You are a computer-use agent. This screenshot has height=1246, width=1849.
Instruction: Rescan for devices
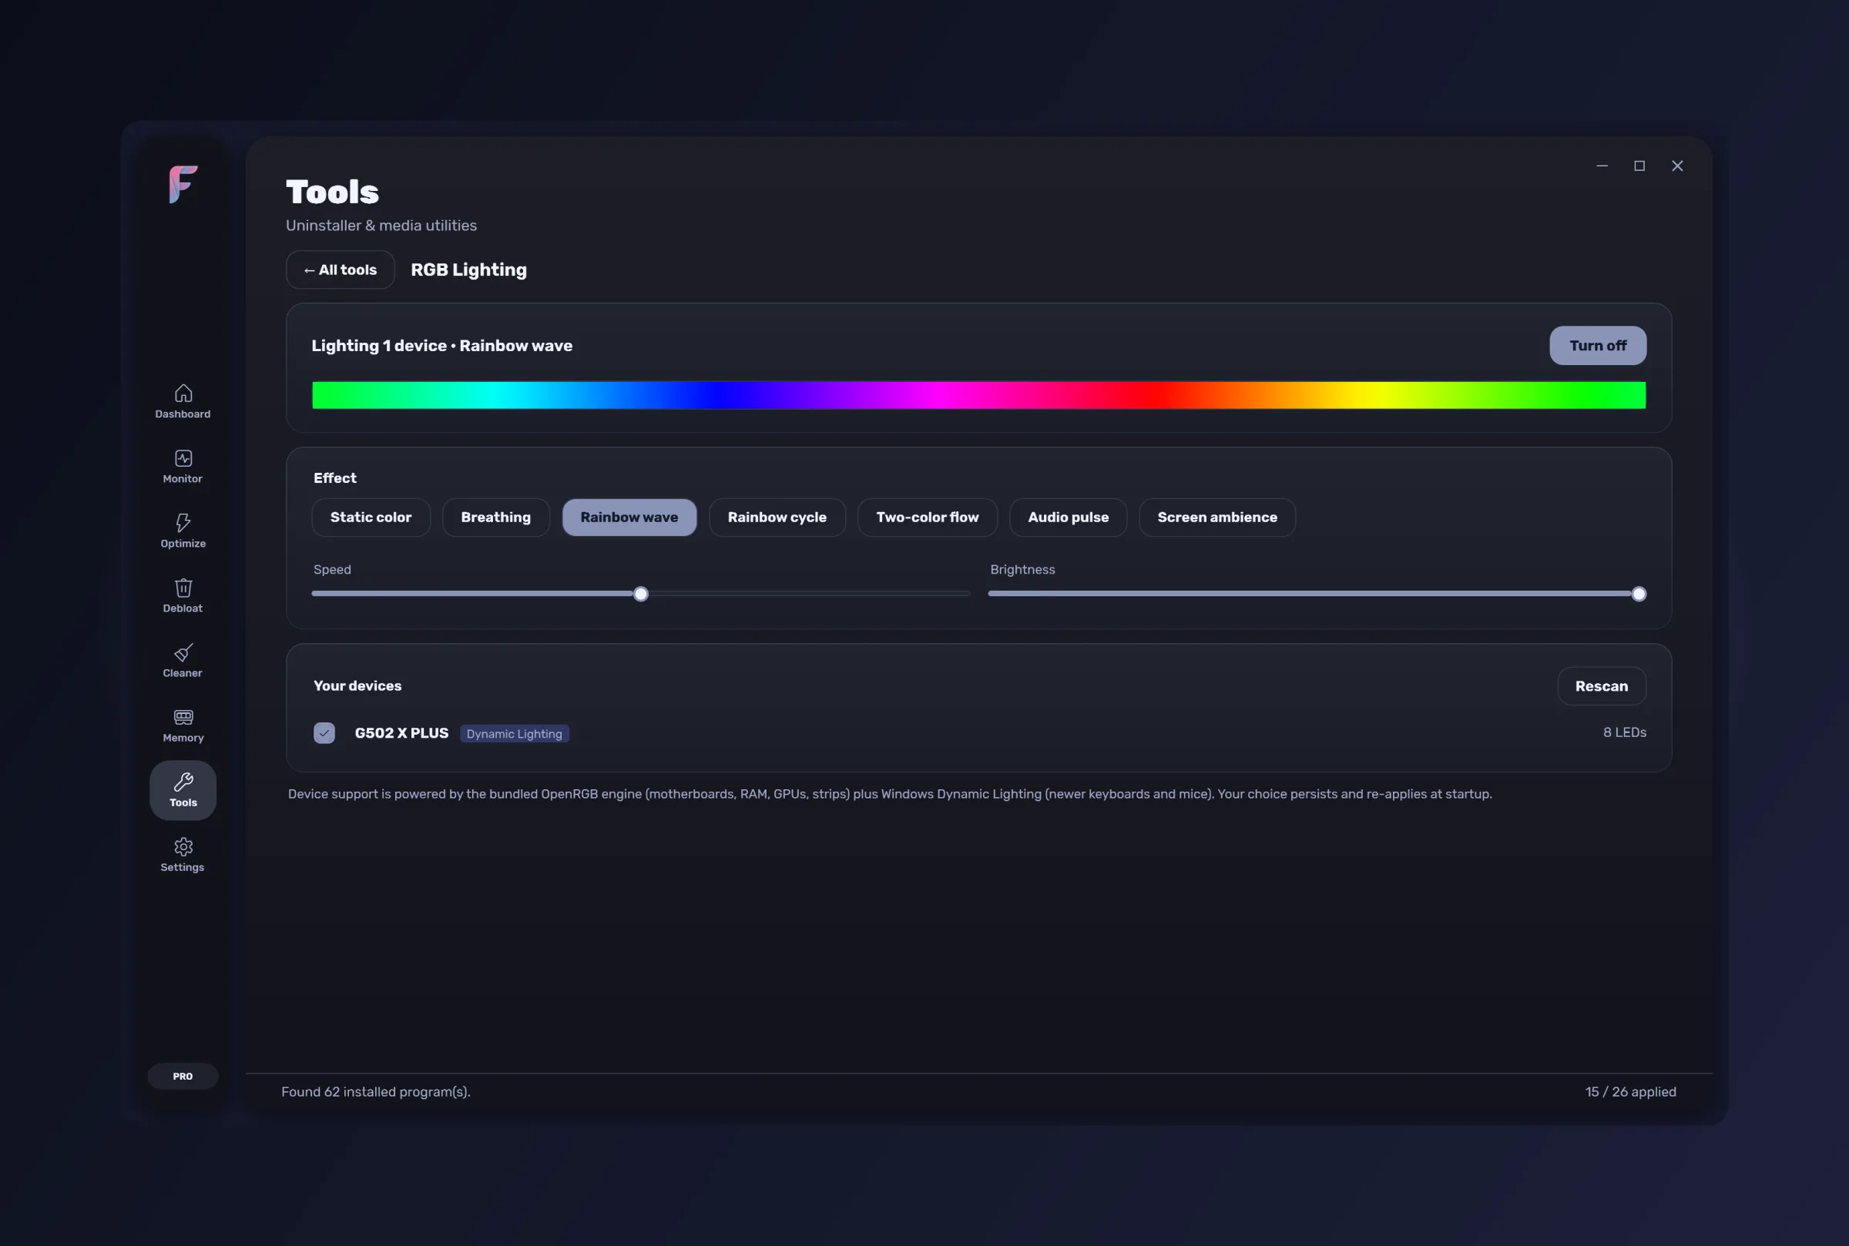1601,686
